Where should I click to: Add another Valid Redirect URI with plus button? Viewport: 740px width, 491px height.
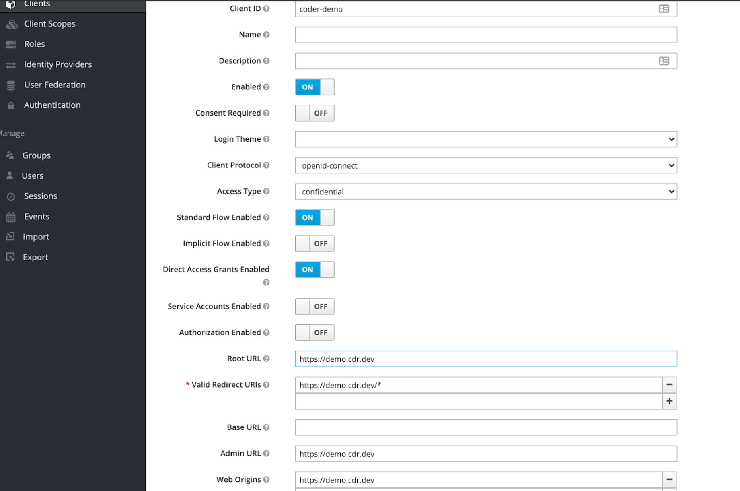[x=669, y=401]
